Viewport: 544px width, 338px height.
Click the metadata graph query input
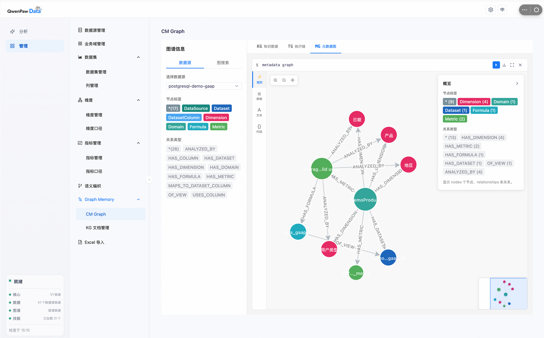376,65
